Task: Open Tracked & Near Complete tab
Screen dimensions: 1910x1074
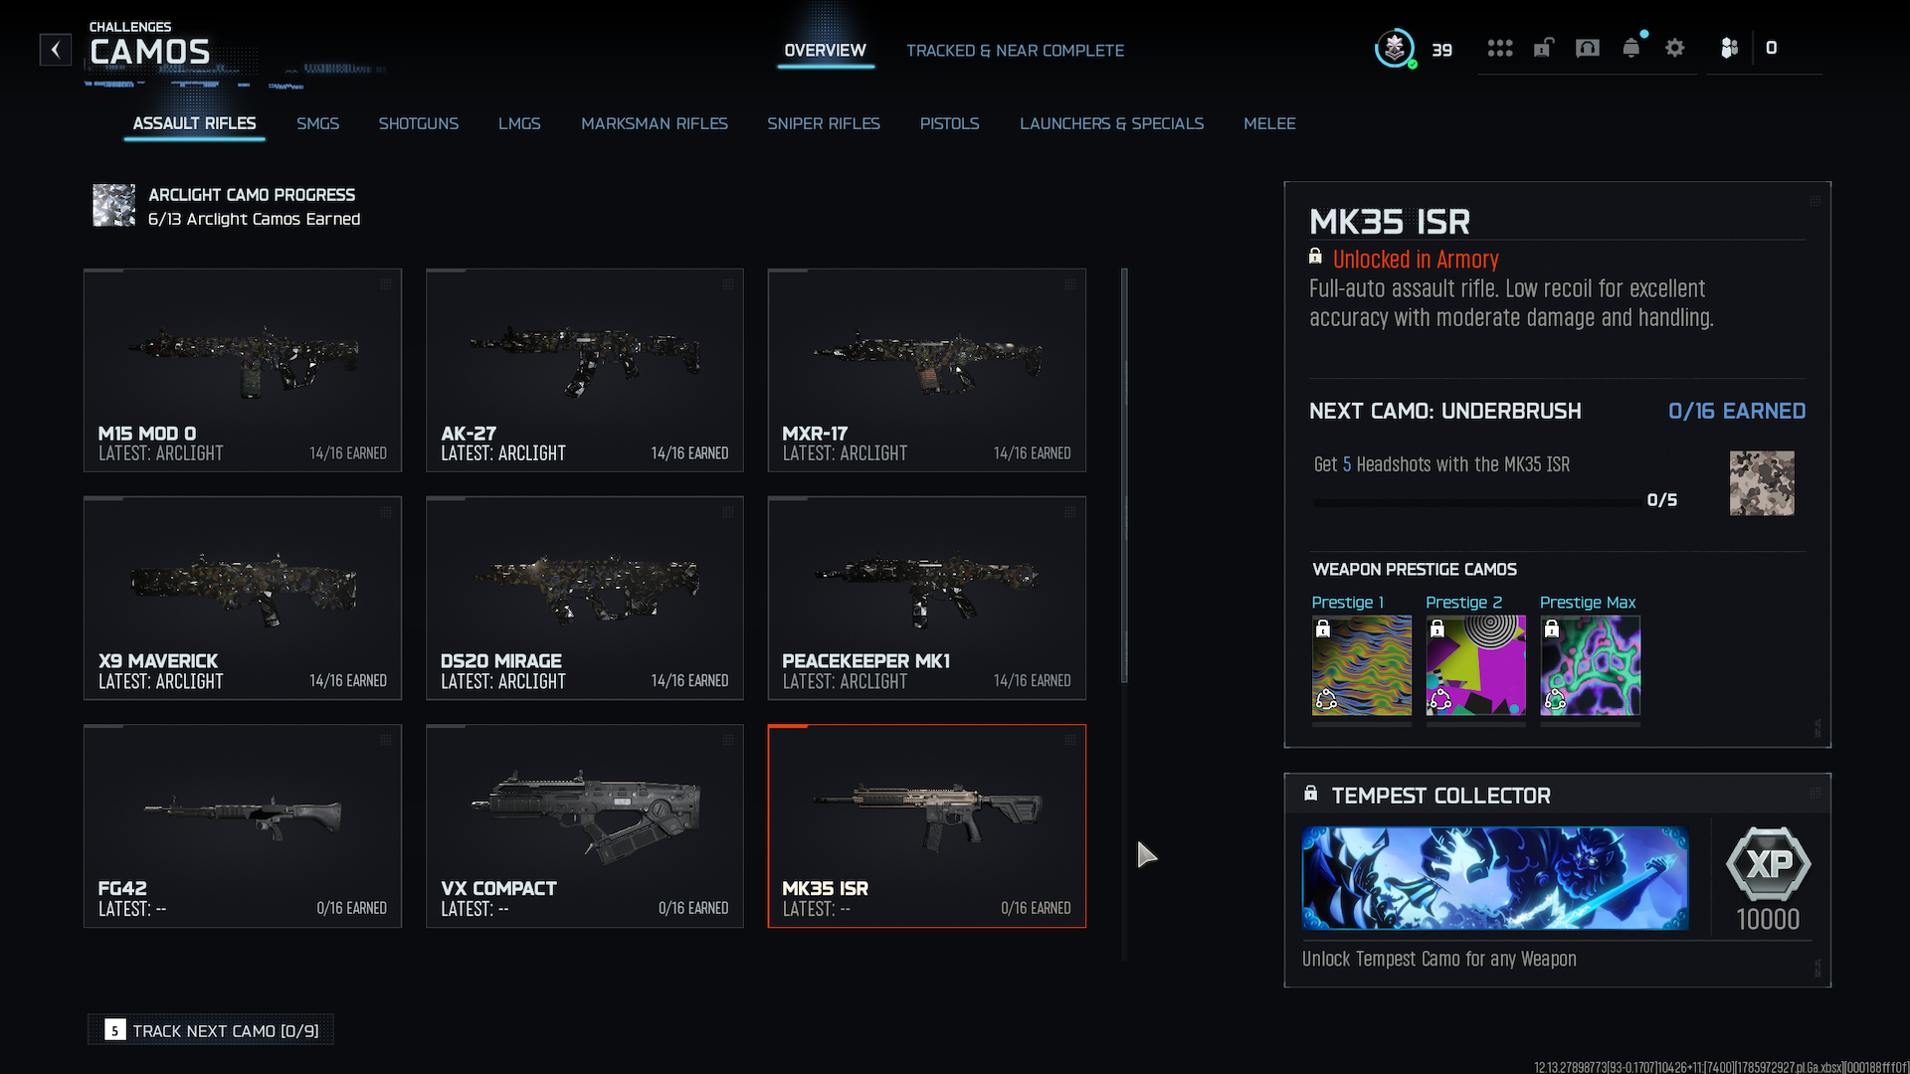Action: click(x=1015, y=51)
